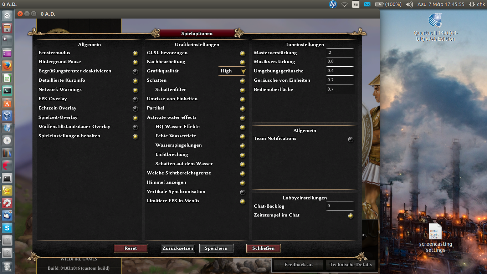Screen dimensions: 487x274
Task: Open System Monitor from the dock
Action: 7,91
